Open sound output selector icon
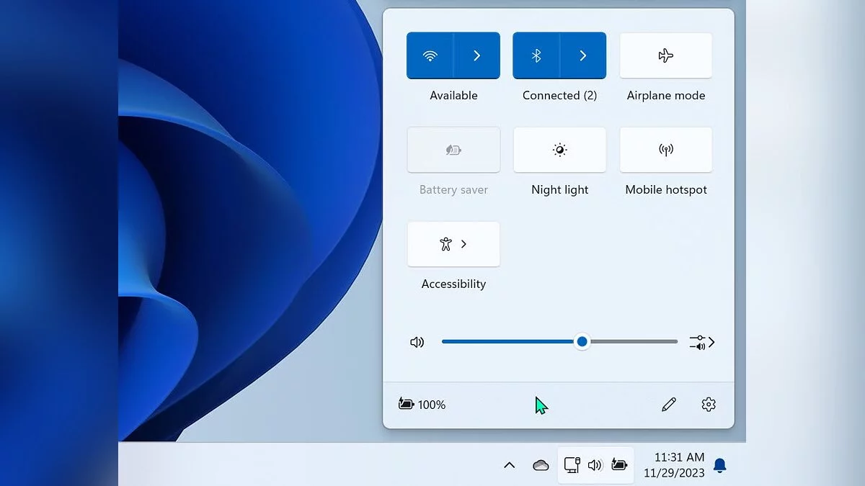The height and width of the screenshot is (486, 865). coord(701,343)
